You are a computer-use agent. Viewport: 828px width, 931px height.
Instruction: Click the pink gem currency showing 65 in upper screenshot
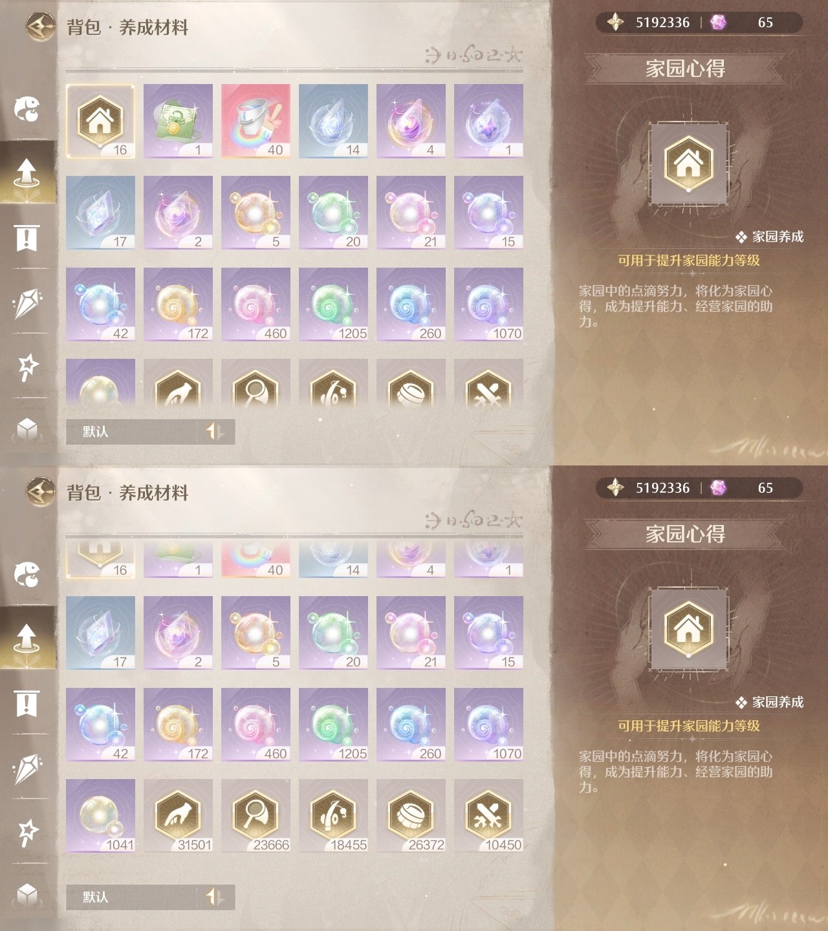tap(743, 23)
